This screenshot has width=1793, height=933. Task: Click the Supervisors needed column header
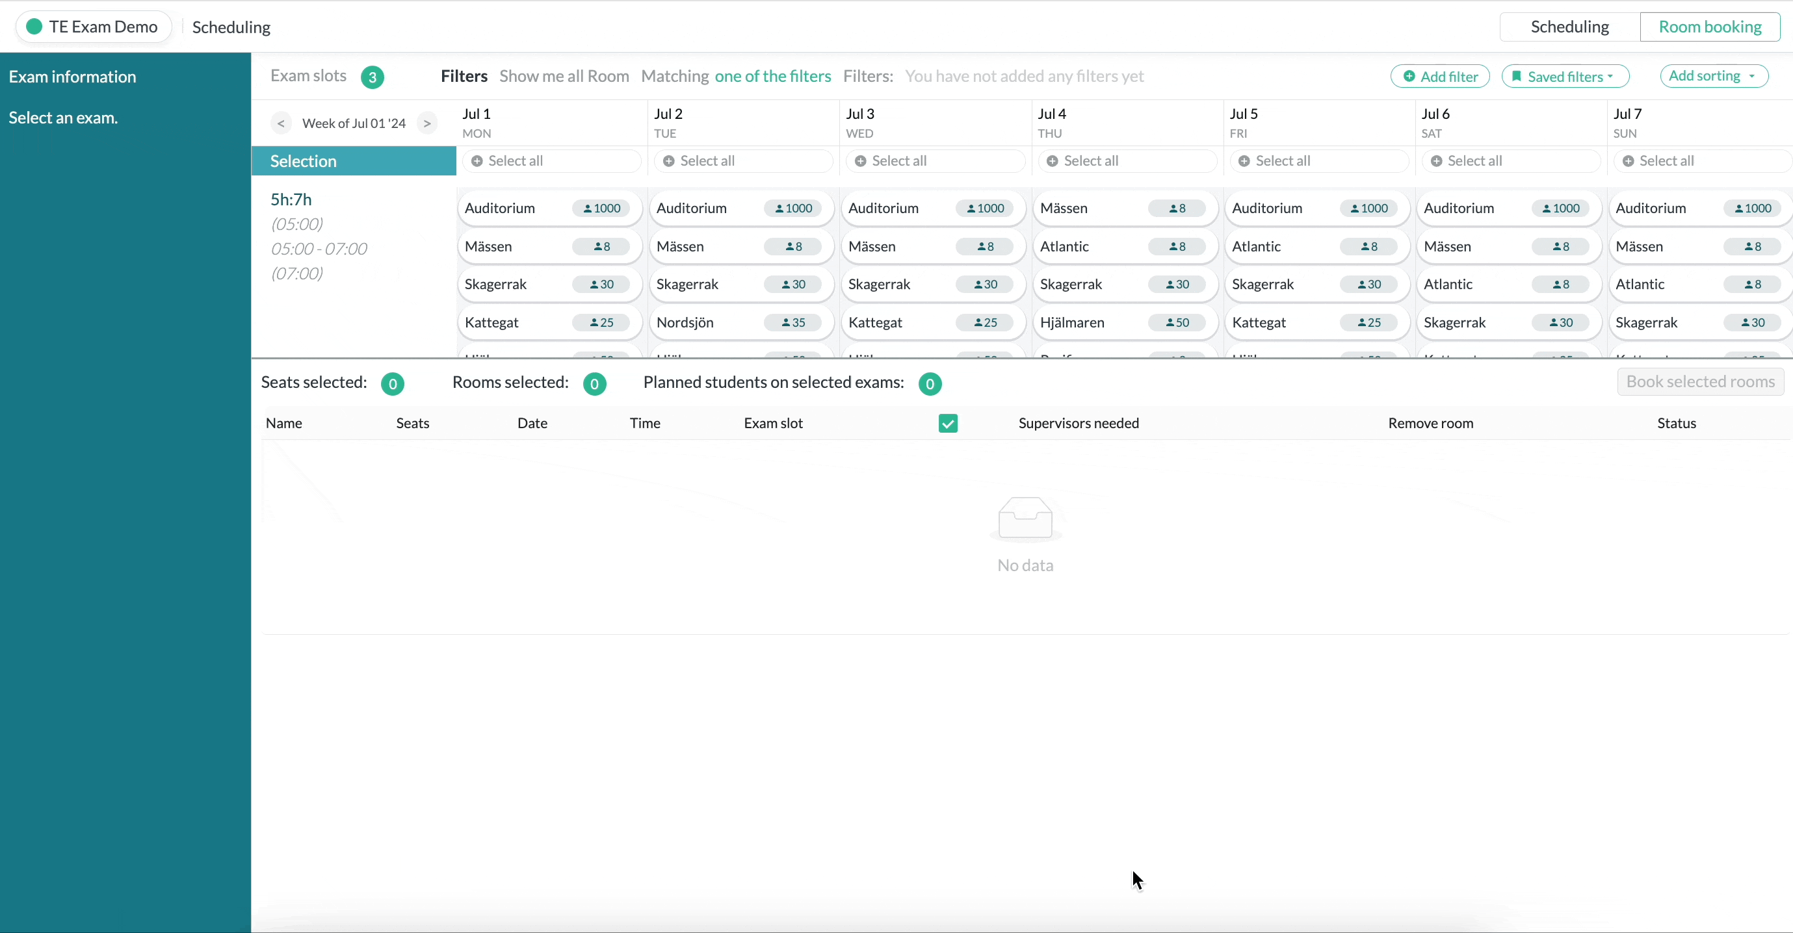(x=1079, y=423)
